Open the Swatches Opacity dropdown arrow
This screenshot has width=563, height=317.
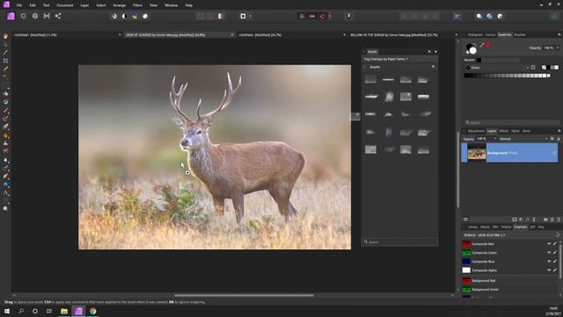pos(558,48)
